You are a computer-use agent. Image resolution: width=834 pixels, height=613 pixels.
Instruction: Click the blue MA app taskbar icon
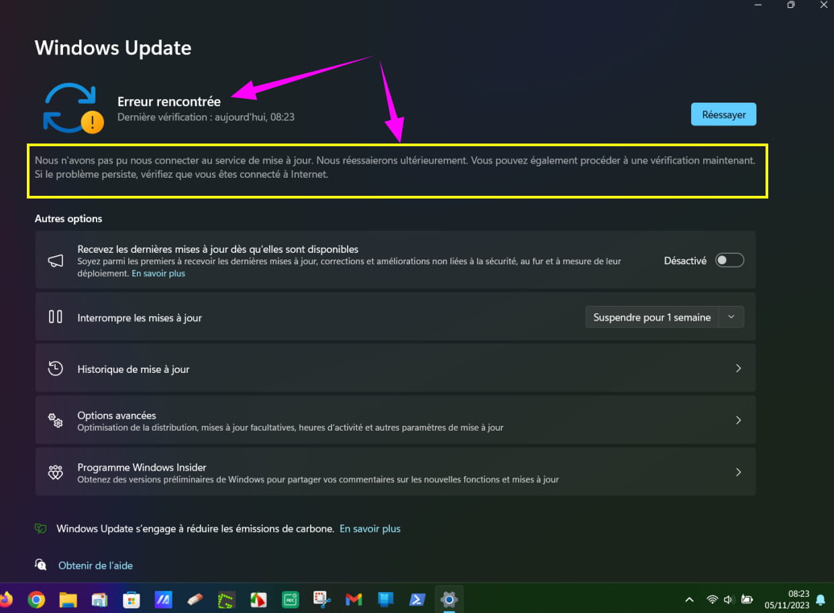click(x=163, y=599)
